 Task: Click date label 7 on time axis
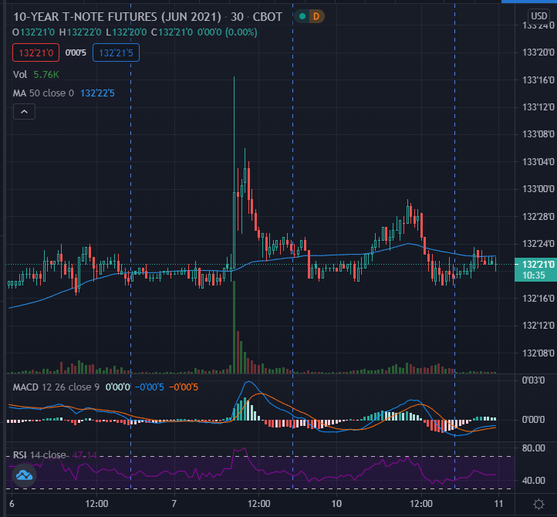click(x=174, y=504)
